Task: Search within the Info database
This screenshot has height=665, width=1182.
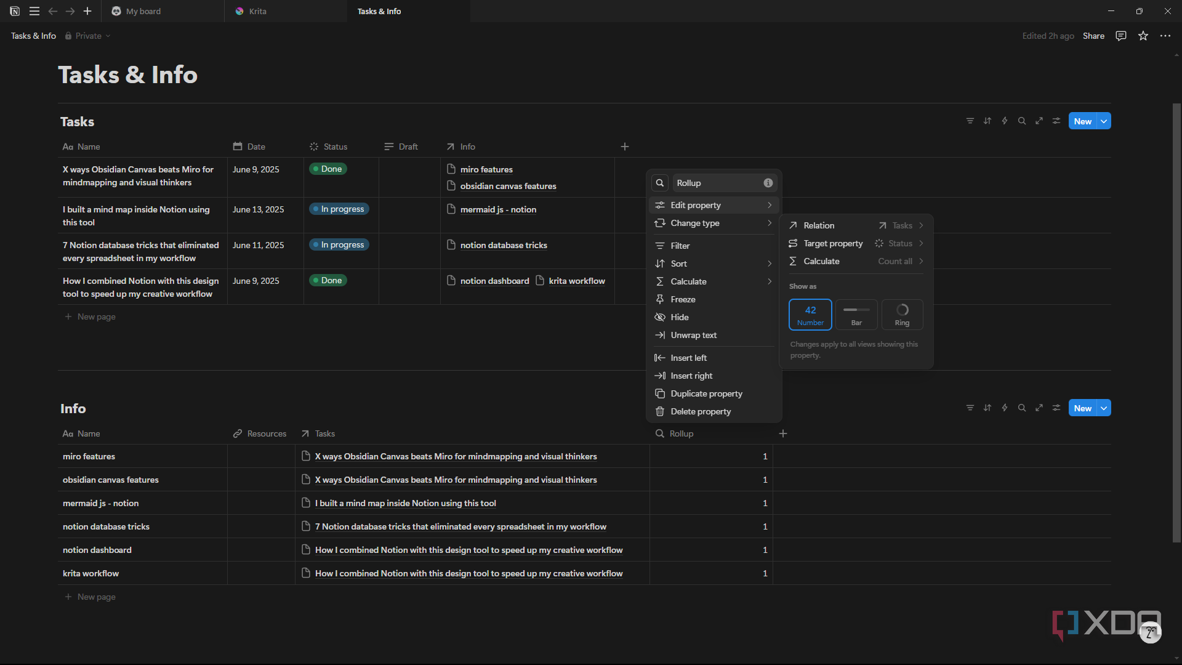Action: tap(1022, 408)
